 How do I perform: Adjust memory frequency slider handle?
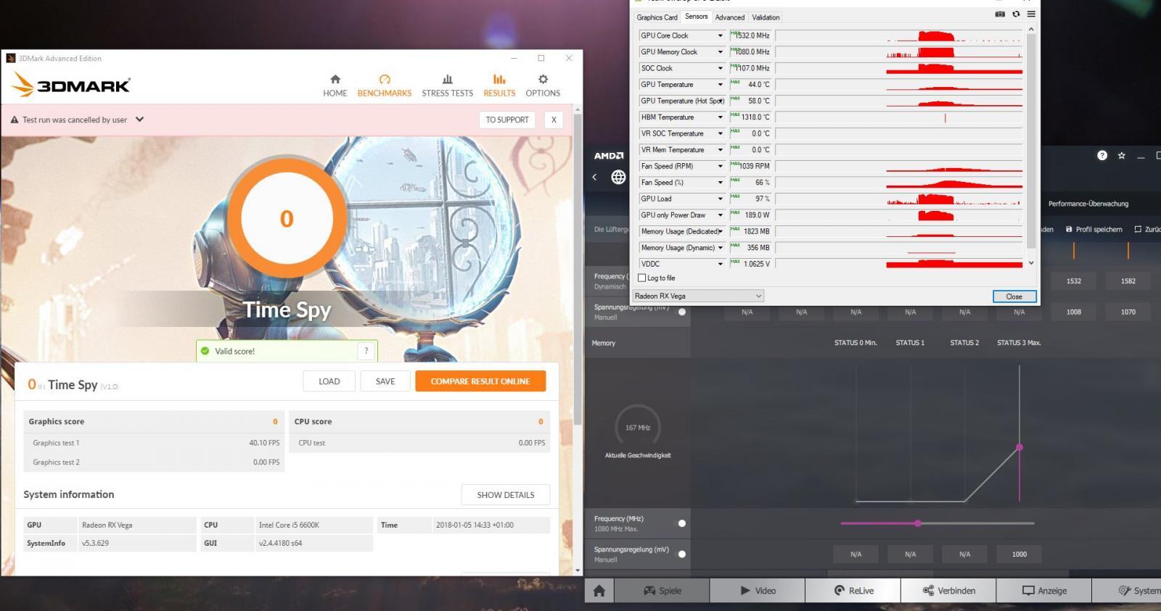918,523
